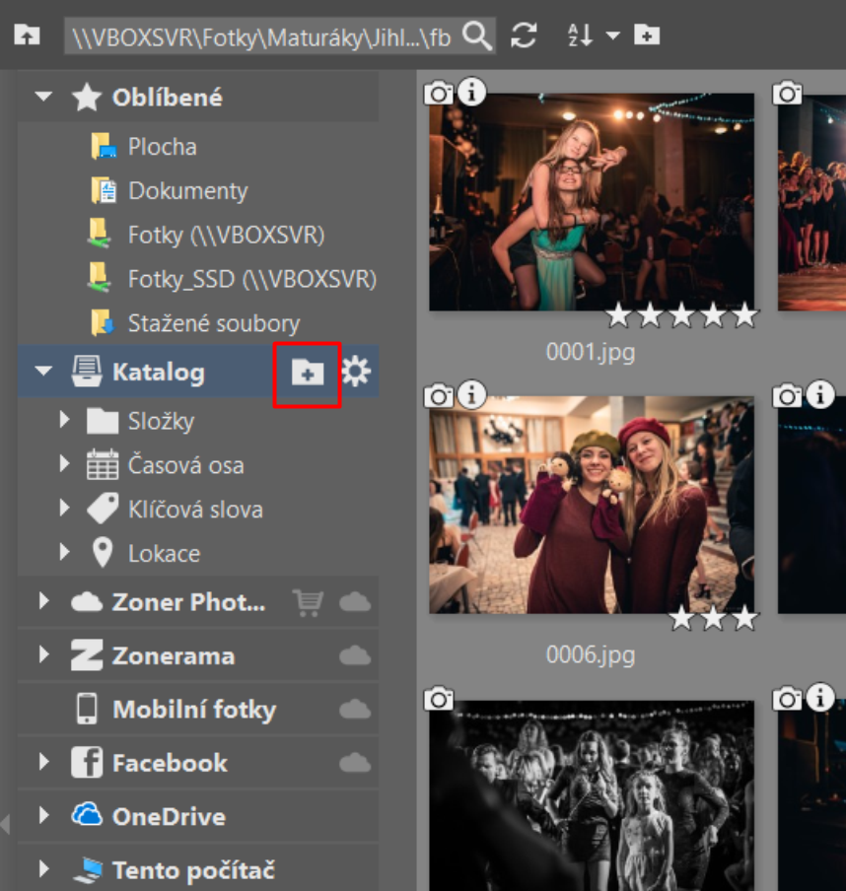Go up one folder level icon
The width and height of the screenshot is (846, 891).
(27, 35)
